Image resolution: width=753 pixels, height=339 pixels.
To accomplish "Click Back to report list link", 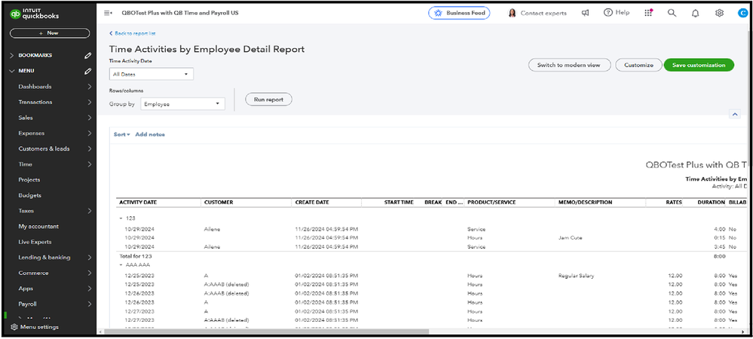I will point(133,33).
